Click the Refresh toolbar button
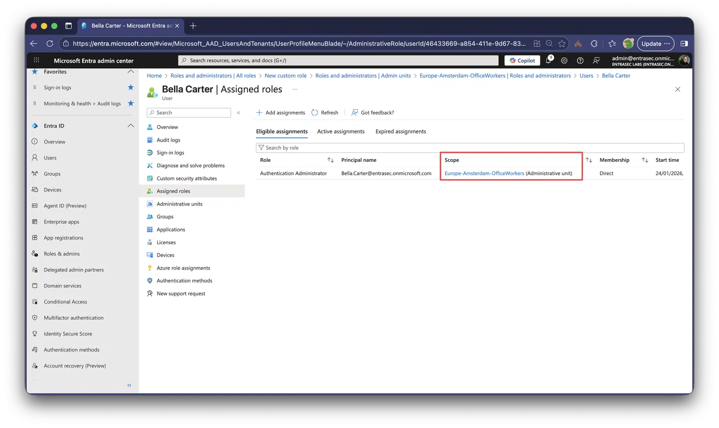This screenshot has width=719, height=428. 325,112
